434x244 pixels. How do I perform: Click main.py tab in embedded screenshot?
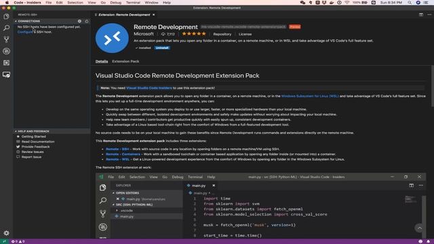coord(199,186)
